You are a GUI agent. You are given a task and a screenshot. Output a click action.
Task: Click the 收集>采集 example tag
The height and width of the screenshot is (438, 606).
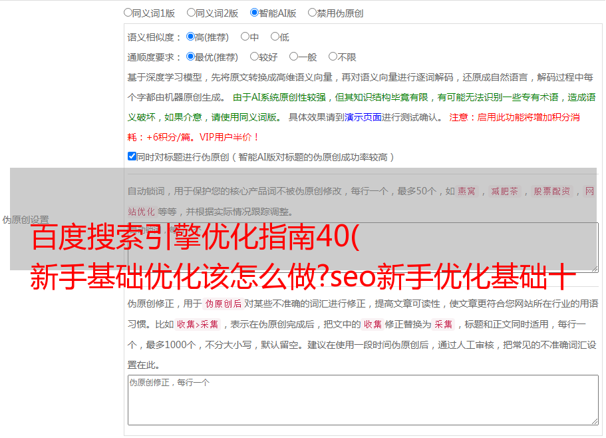point(198,324)
